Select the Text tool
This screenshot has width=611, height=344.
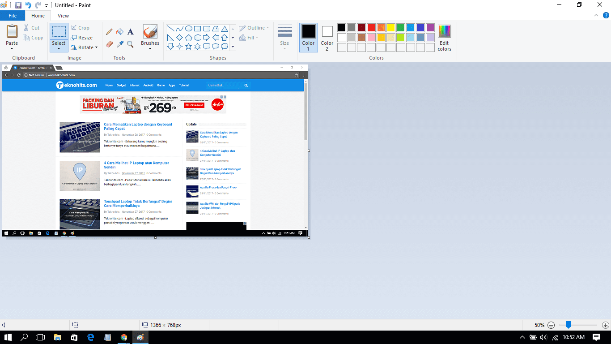click(x=130, y=32)
